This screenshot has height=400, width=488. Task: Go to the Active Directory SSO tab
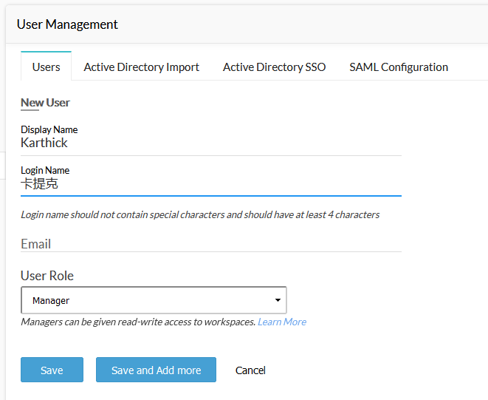[x=274, y=67]
